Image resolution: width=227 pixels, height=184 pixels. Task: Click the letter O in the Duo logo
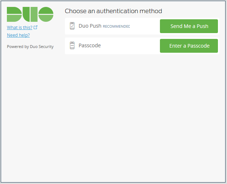[46, 14]
